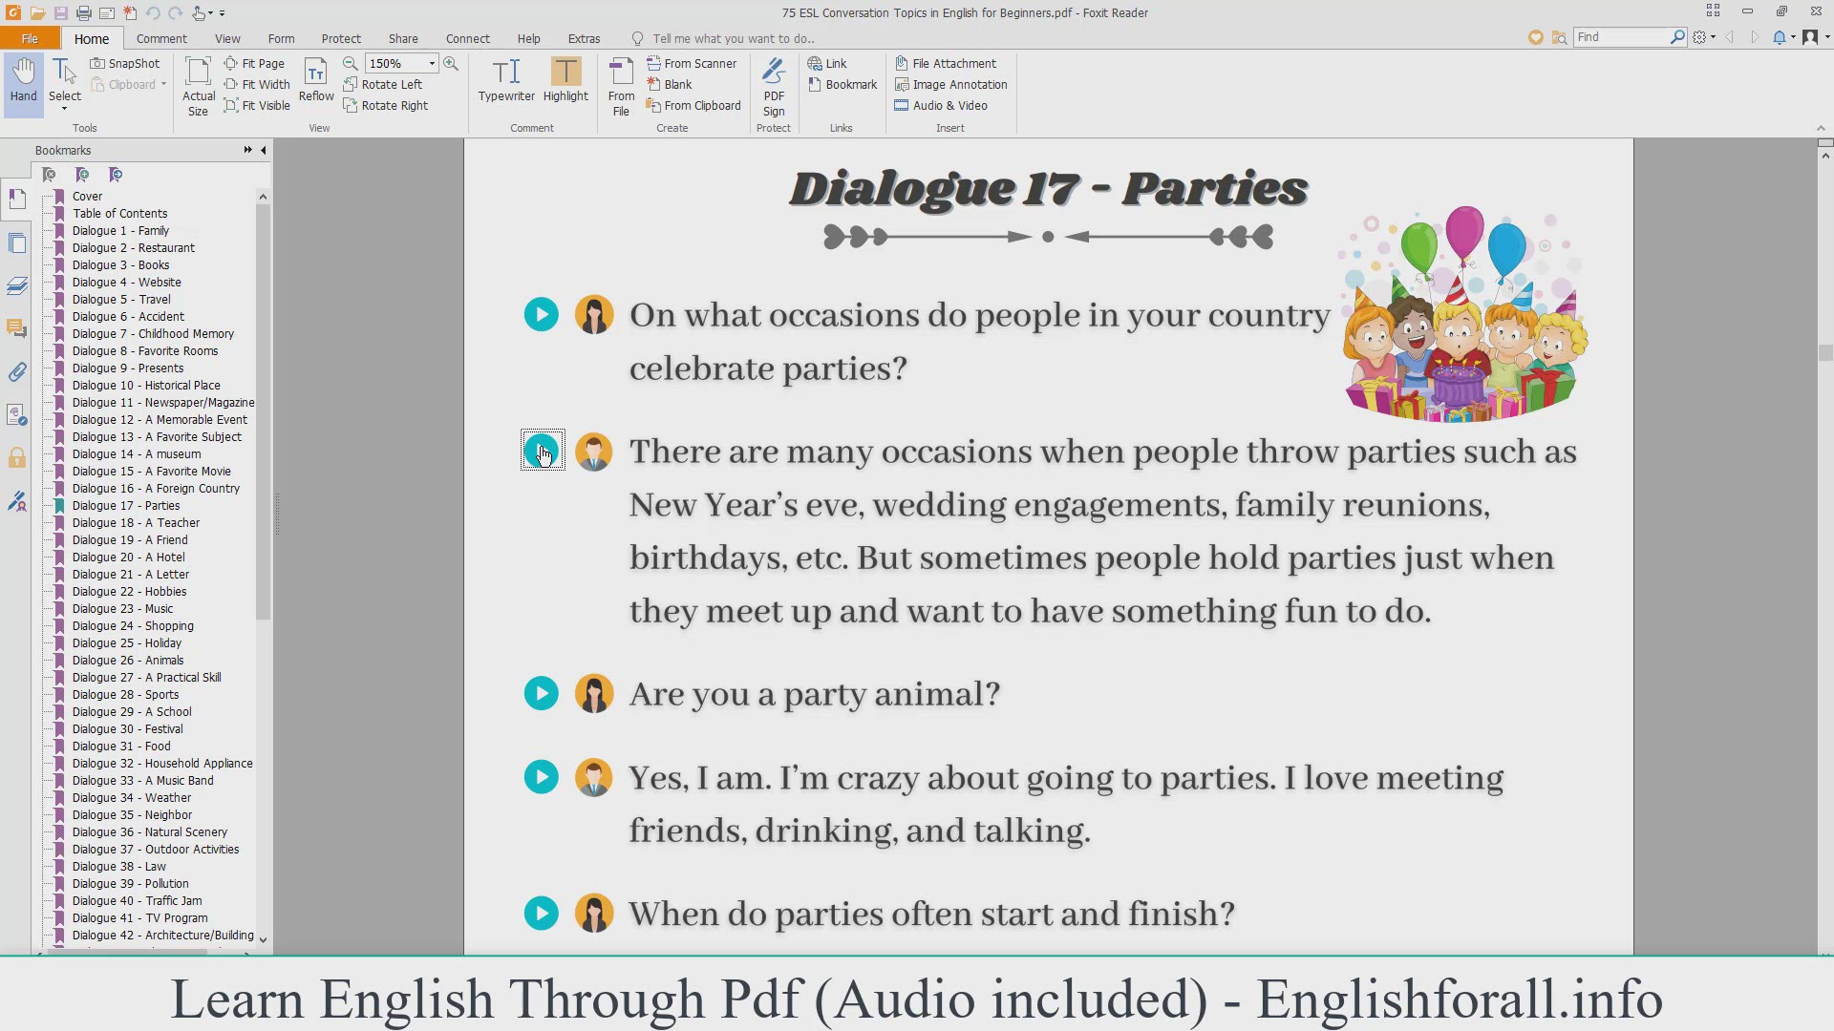
Task: Click the PDF Sign icon
Action: [x=774, y=86]
